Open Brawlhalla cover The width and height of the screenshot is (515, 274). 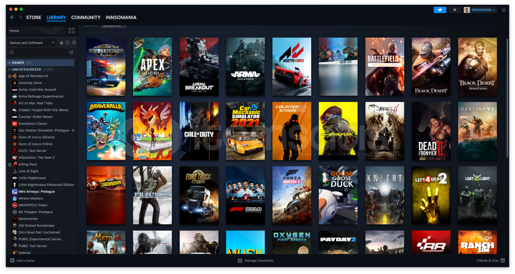(106, 131)
